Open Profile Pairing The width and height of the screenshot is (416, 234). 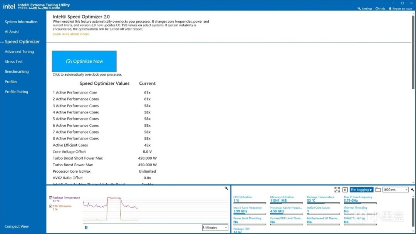(x=16, y=92)
